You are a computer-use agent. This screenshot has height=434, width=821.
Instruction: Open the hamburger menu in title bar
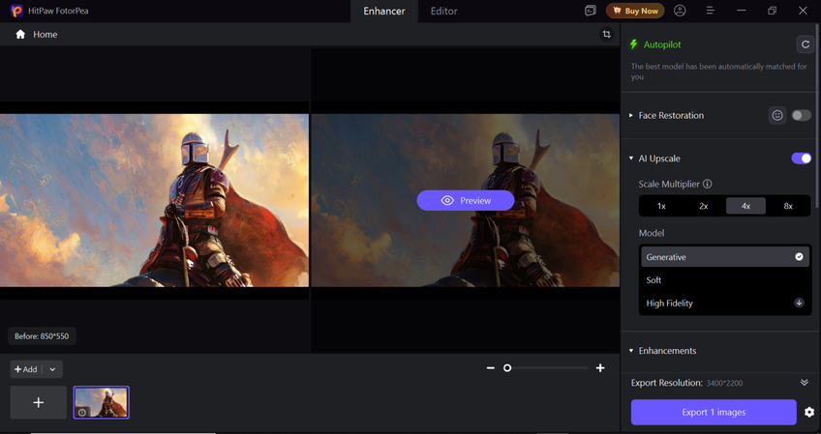coord(711,11)
